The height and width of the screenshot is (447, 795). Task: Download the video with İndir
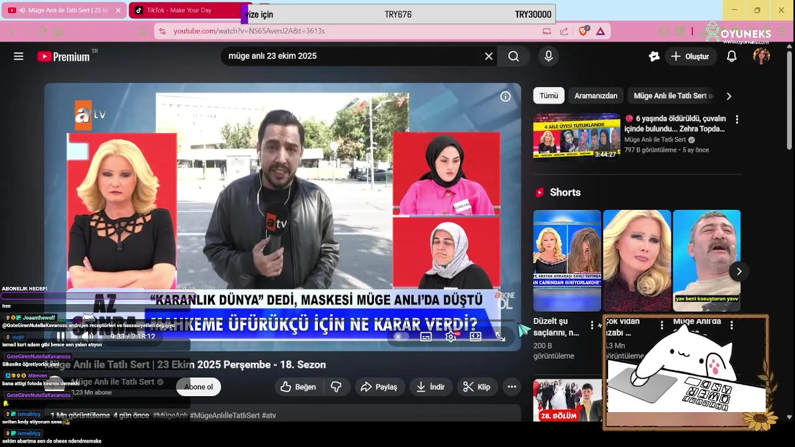[430, 387]
